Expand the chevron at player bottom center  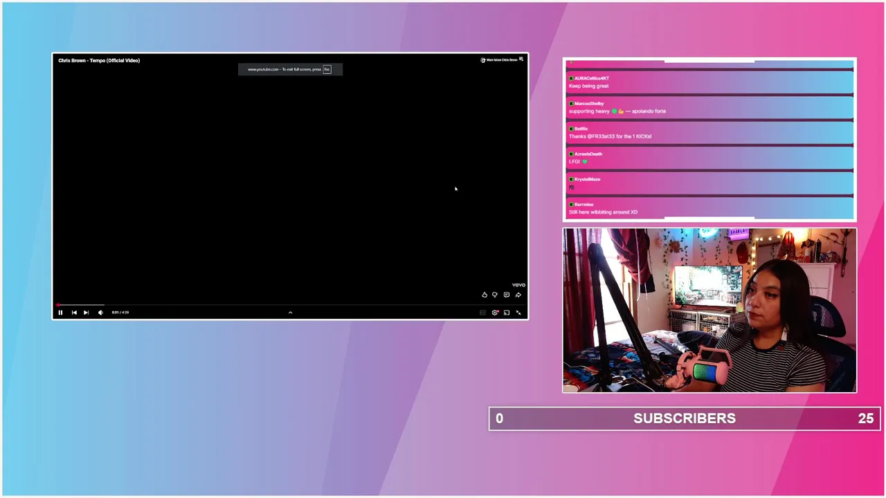pos(290,313)
